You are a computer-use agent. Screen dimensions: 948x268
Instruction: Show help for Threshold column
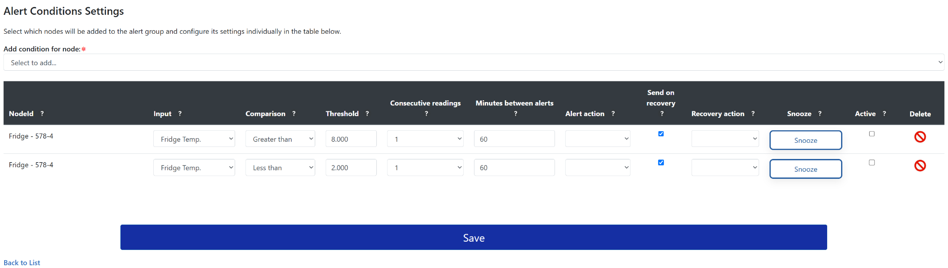(367, 114)
